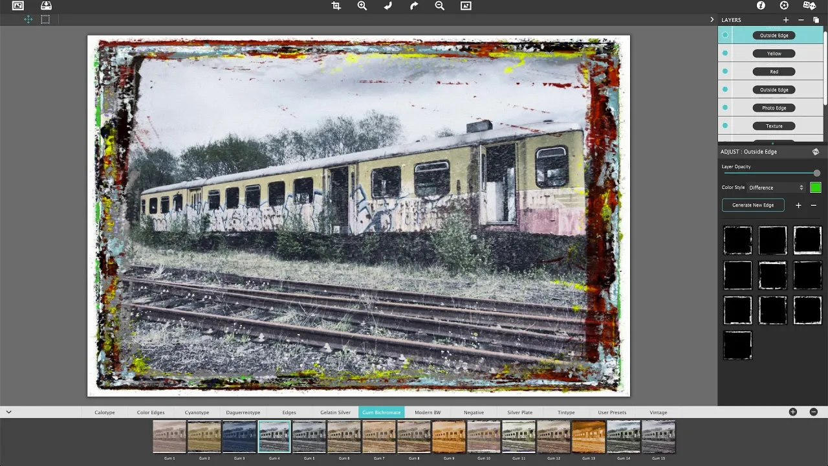Open the Gelatin Silver preset tab
Screen dimensions: 828x466
[335, 412]
